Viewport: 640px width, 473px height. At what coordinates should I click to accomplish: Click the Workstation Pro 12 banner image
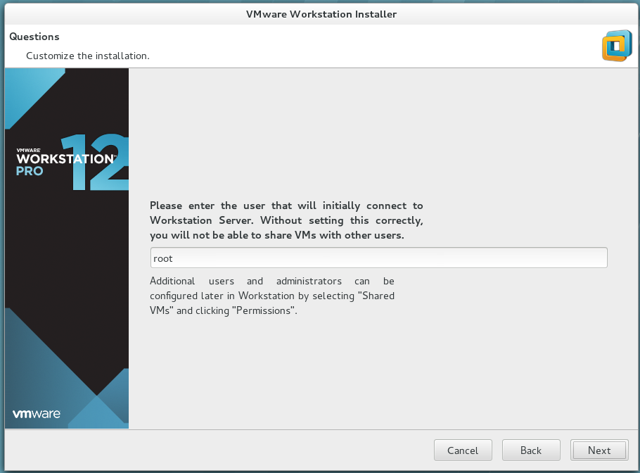pos(67,248)
